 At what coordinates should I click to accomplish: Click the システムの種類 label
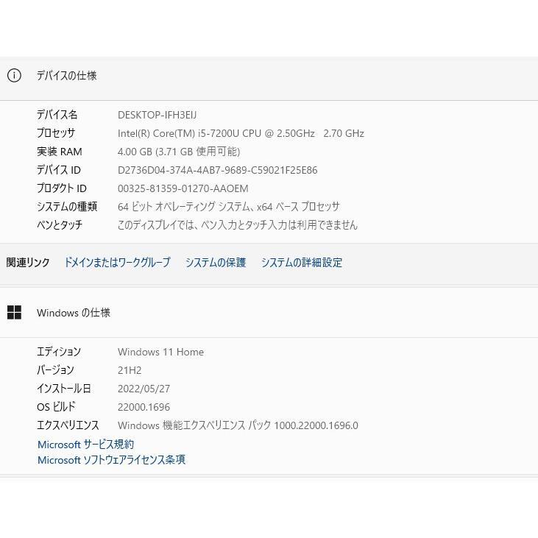67,207
